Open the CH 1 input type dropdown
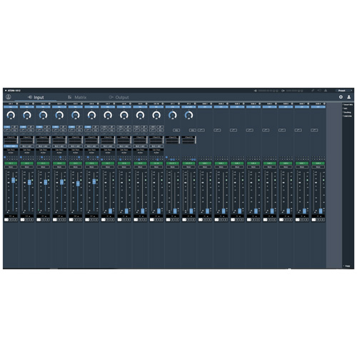 pos(11,107)
